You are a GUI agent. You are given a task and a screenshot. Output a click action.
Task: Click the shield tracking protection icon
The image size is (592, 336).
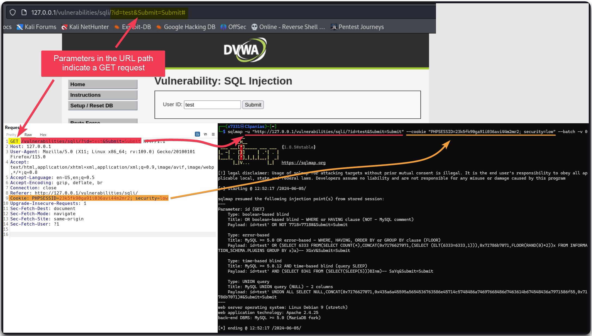pos(13,13)
